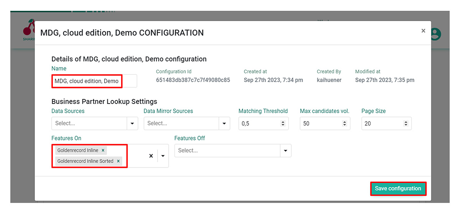Click the Goldenrecord Inline tag label

click(78, 150)
